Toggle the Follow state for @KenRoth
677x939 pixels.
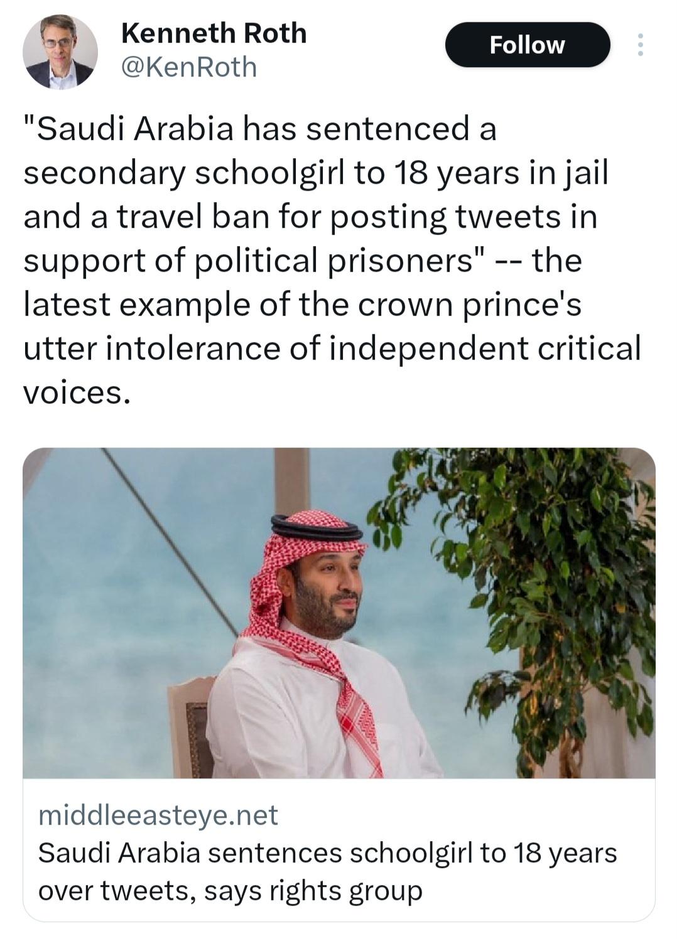pos(528,44)
